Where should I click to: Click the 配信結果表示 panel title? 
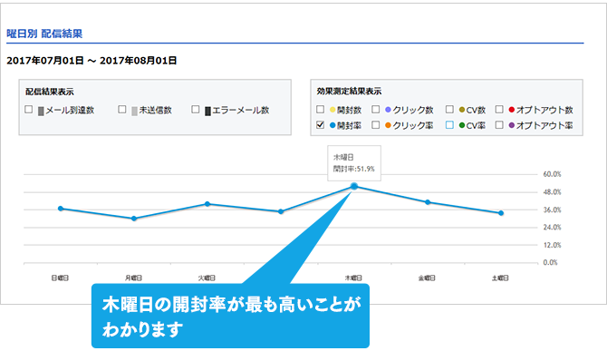click(50, 92)
